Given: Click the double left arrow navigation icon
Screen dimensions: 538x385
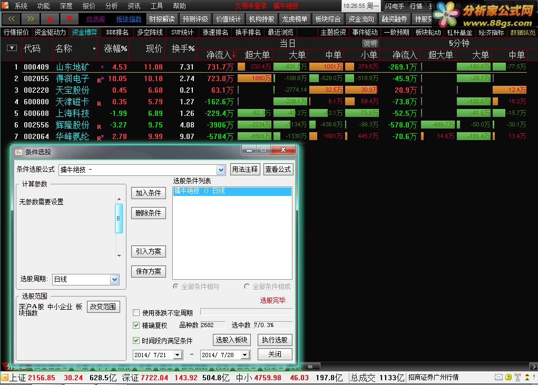Looking at the screenshot, I should [11, 19].
